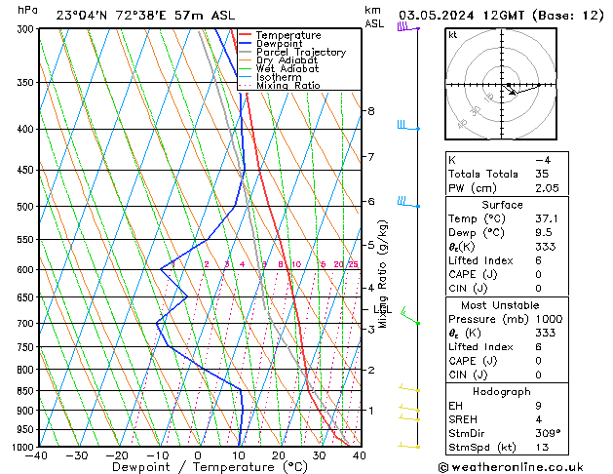
Task: Select the Dry Adiabat legend label
Action: point(287,60)
